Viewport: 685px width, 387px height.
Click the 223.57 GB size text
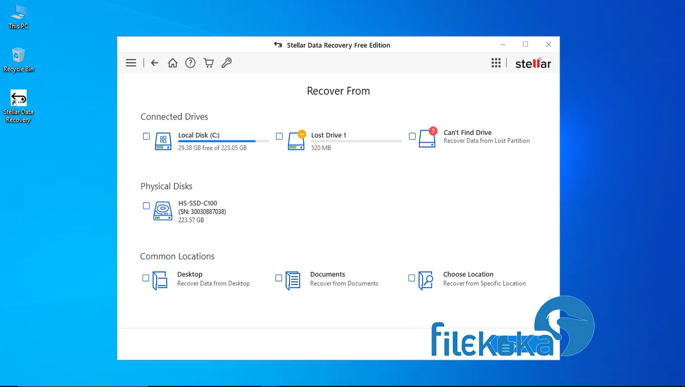click(x=191, y=220)
